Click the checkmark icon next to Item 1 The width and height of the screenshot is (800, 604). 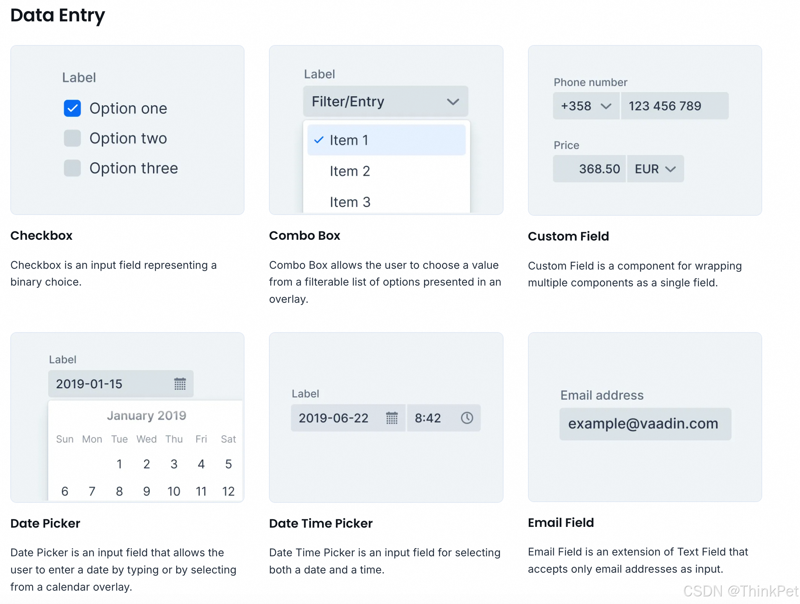tap(319, 140)
